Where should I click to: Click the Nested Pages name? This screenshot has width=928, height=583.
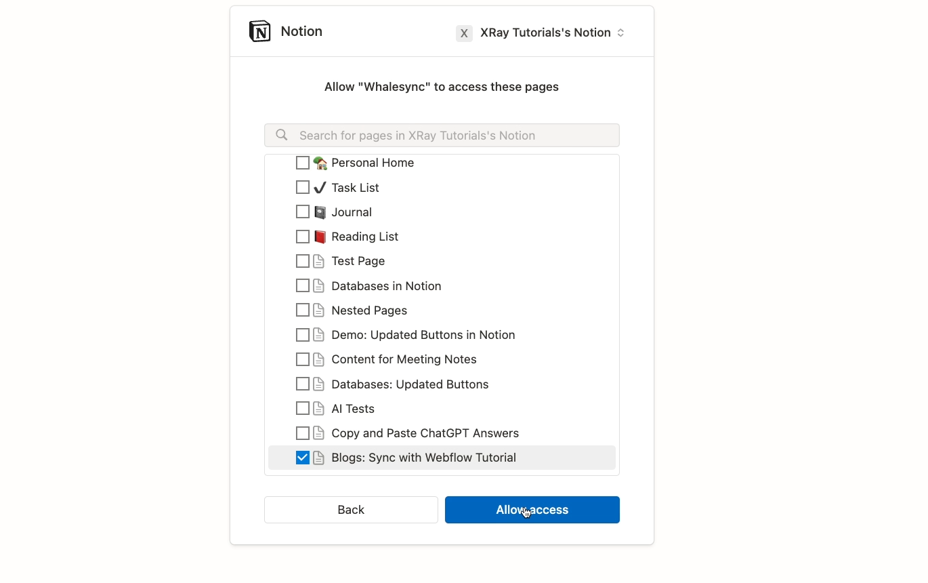click(x=369, y=310)
